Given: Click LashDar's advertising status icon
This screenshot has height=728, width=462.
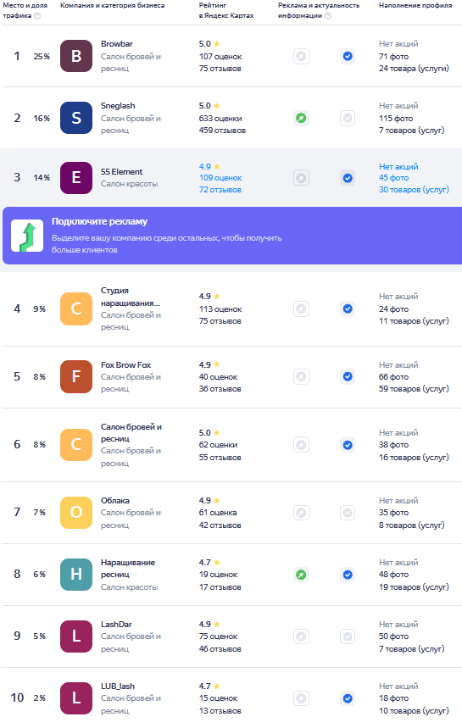Looking at the screenshot, I should click(x=301, y=636).
